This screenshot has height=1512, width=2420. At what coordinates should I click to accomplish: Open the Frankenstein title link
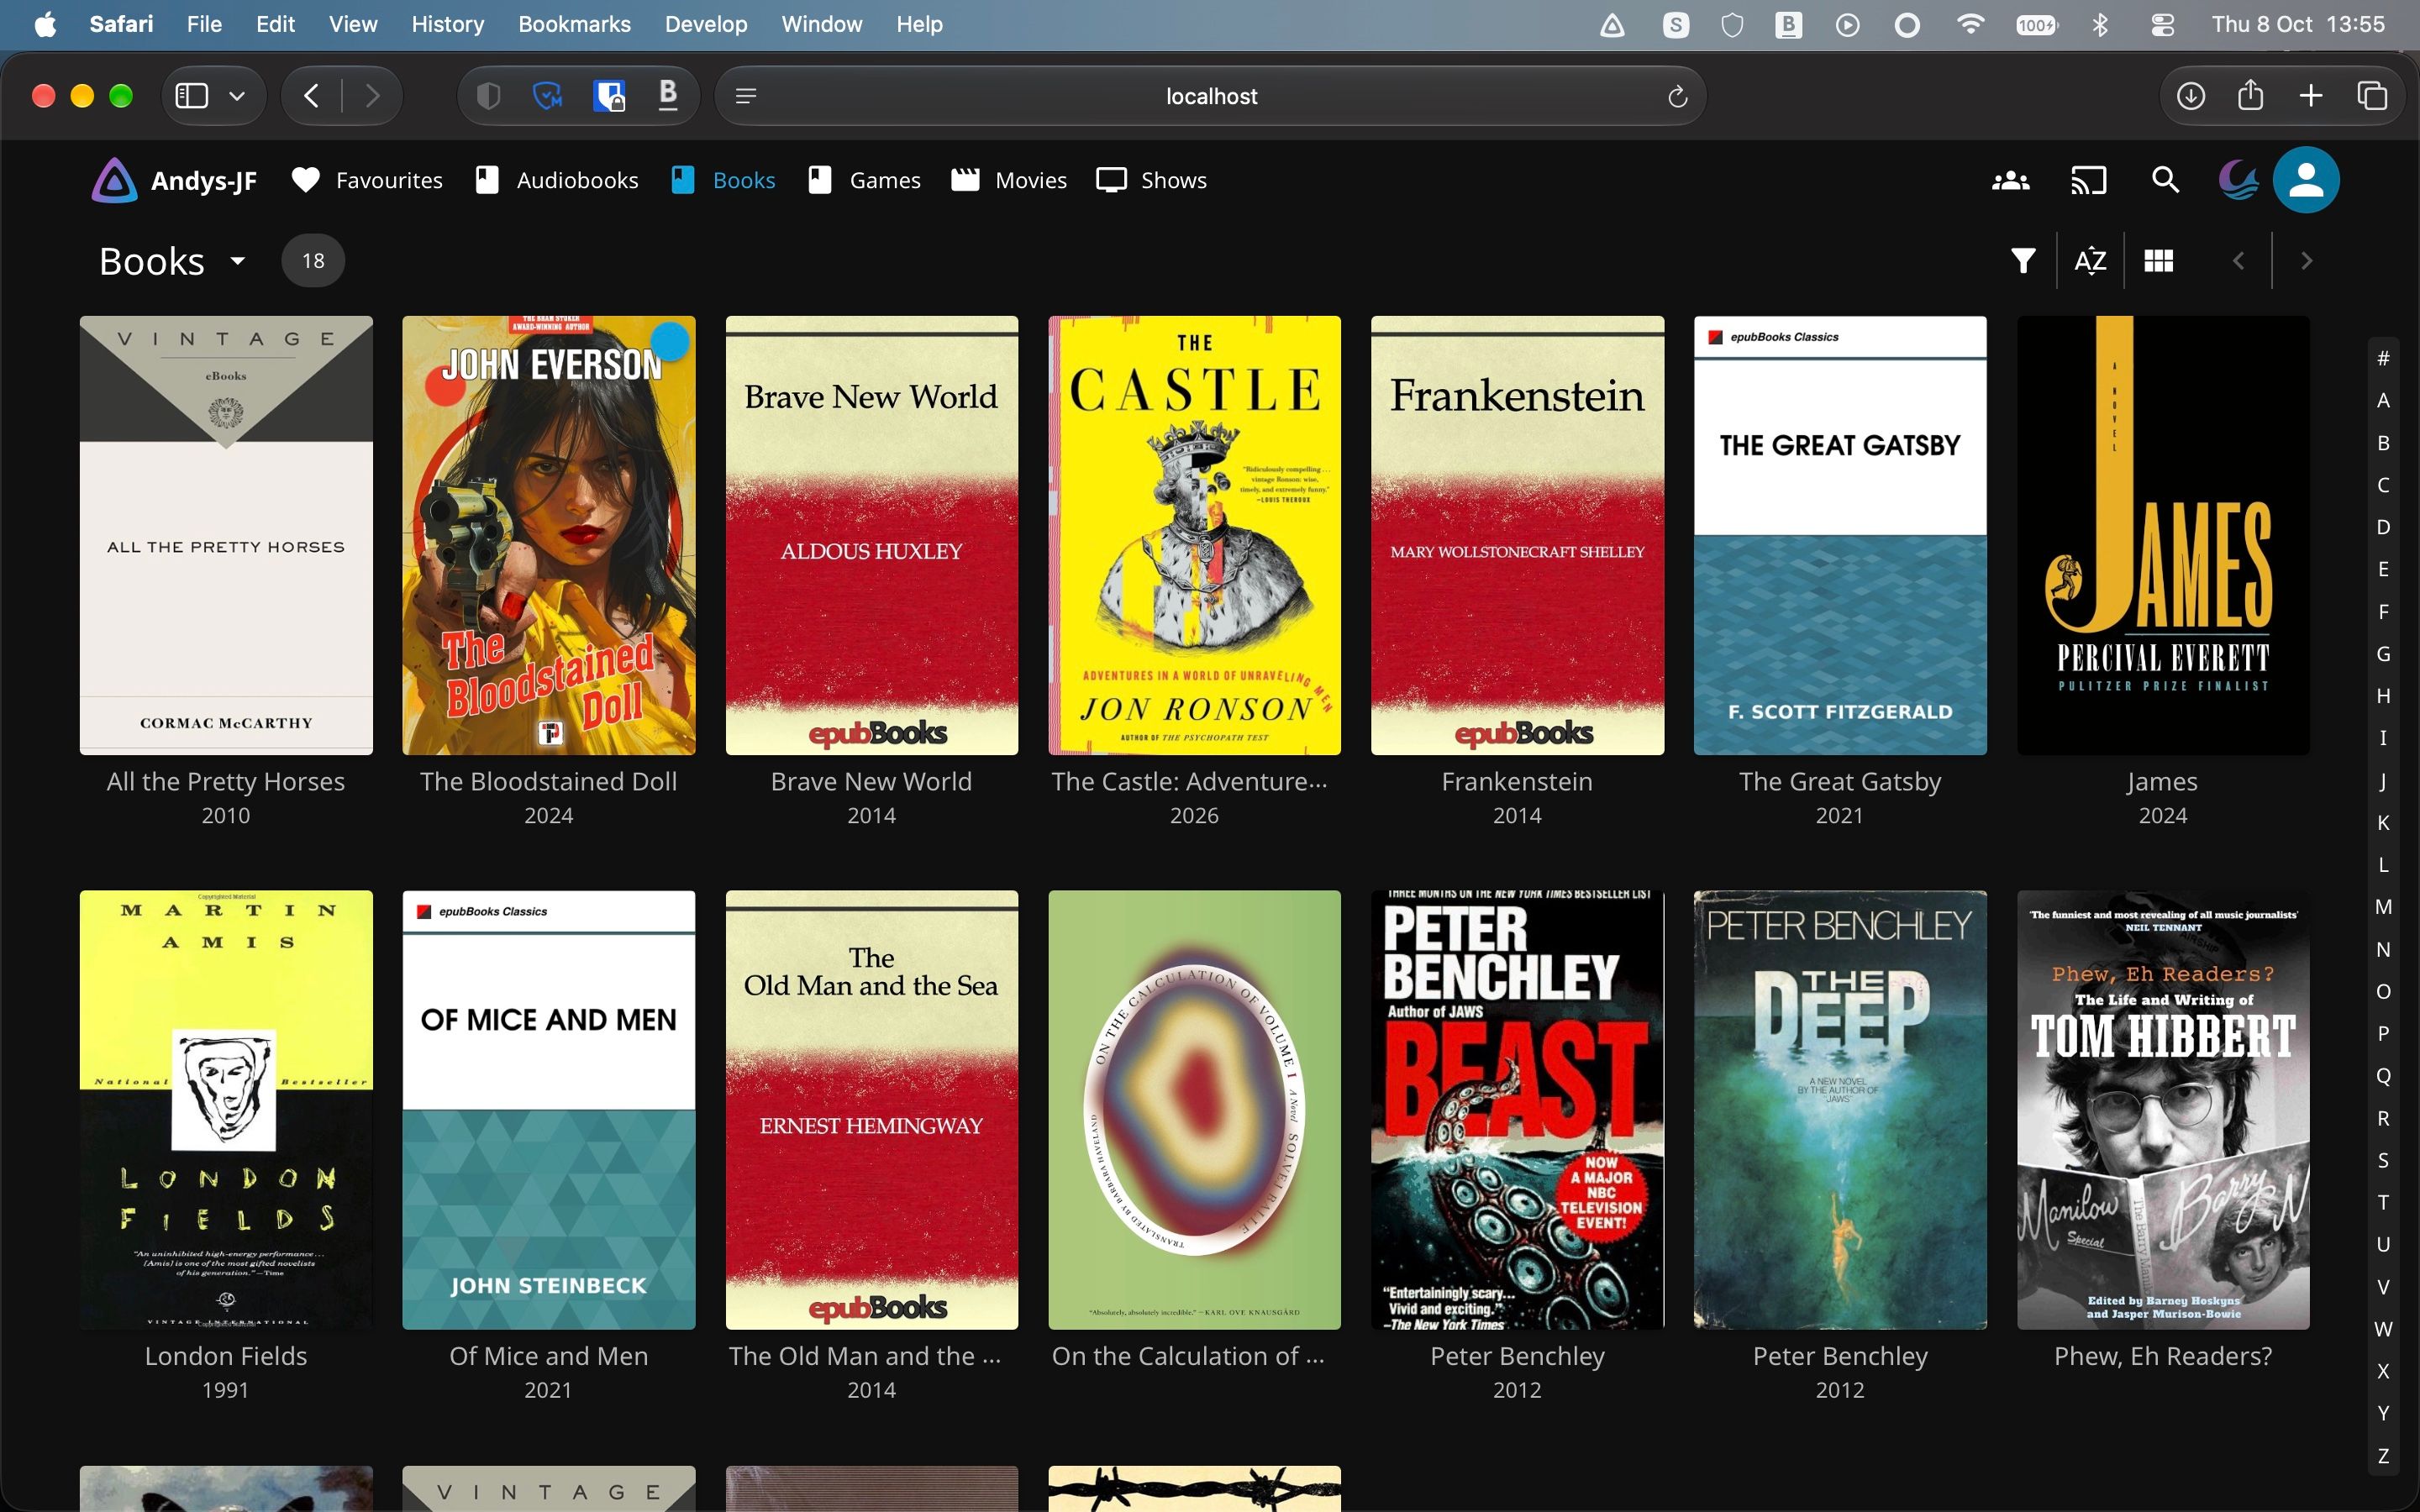point(1517,782)
